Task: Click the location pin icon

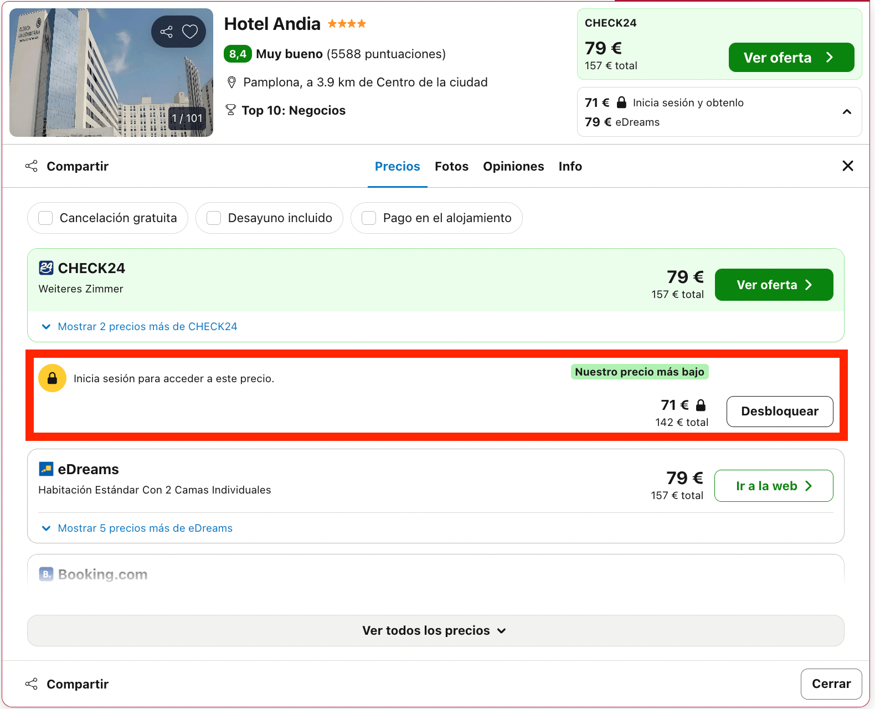Action: [232, 83]
